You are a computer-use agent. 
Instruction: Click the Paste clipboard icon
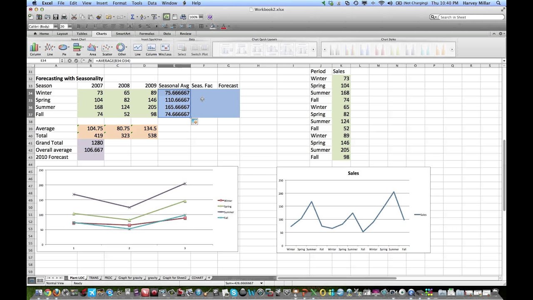point(90,17)
